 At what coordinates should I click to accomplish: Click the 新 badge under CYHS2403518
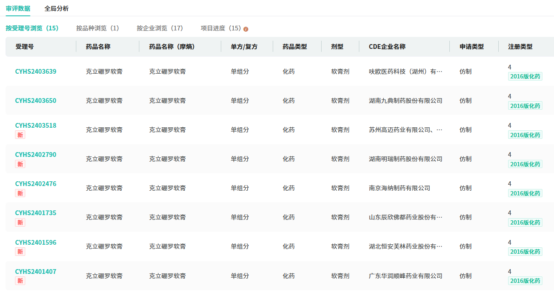(20, 135)
